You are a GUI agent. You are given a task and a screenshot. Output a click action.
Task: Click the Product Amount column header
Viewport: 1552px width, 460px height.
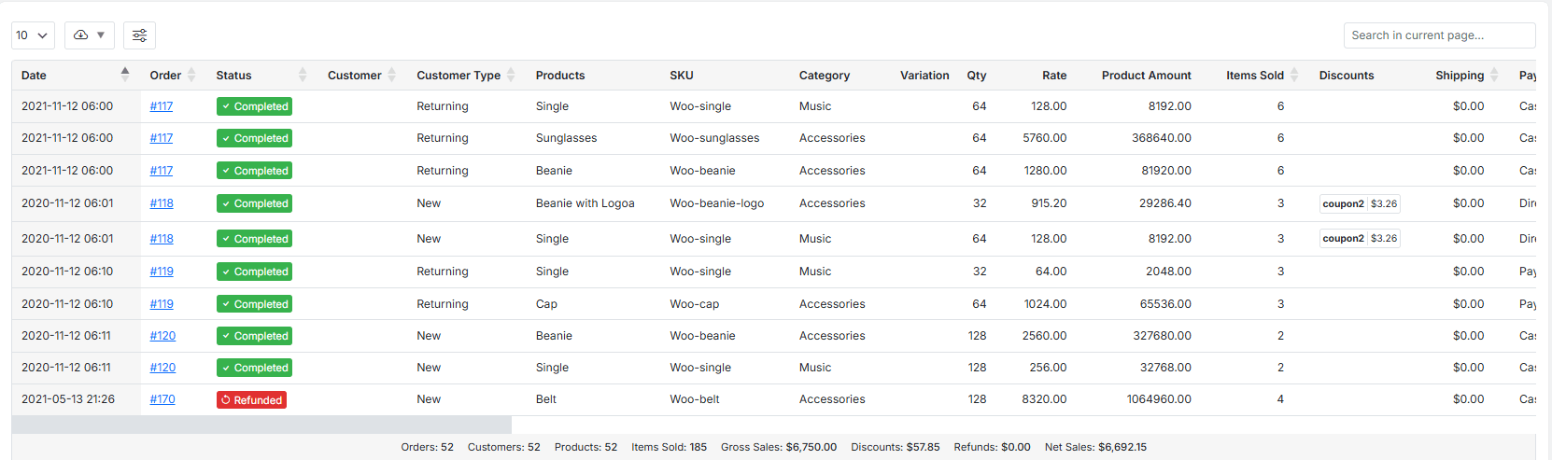pos(1146,76)
